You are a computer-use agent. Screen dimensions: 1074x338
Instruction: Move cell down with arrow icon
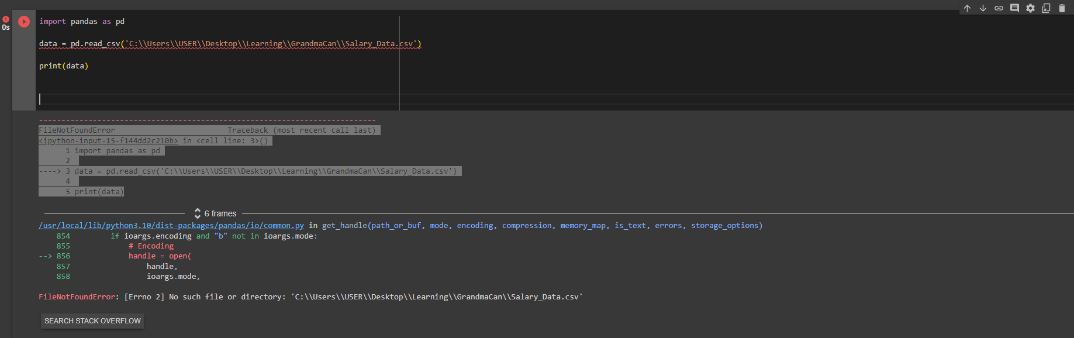[x=983, y=8]
